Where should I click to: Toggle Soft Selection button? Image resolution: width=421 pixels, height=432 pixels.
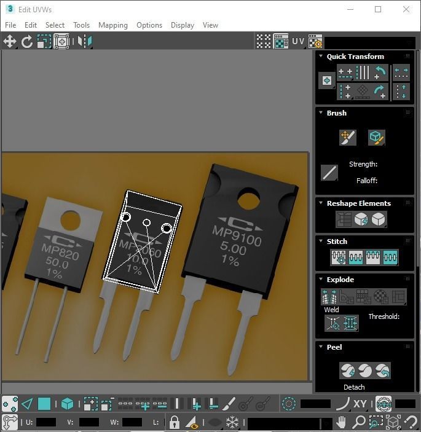click(289, 404)
